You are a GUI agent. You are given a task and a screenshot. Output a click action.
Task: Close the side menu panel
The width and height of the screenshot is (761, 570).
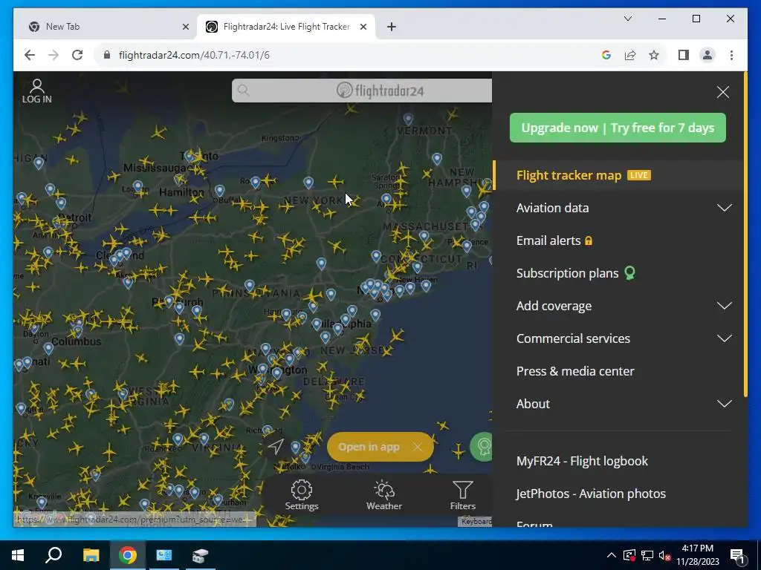(x=722, y=92)
